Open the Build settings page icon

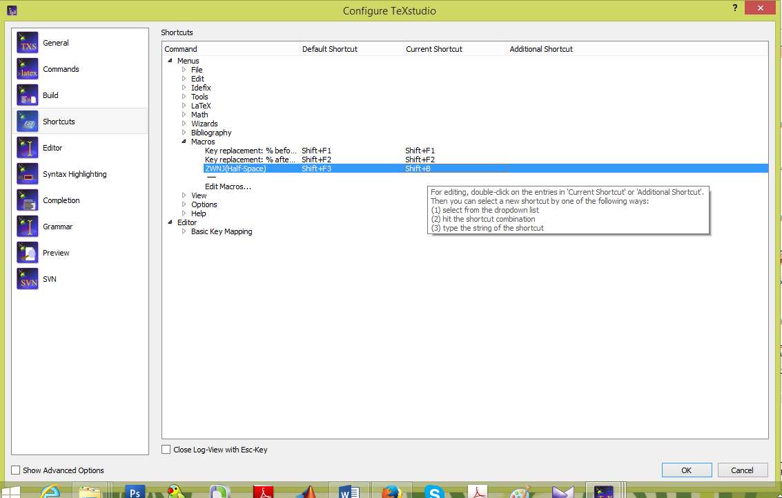[28, 95]
